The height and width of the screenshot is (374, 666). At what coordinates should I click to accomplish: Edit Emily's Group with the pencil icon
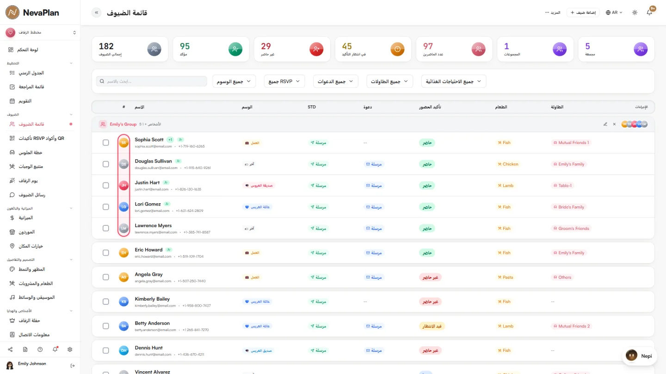click(x=605, y=124)
